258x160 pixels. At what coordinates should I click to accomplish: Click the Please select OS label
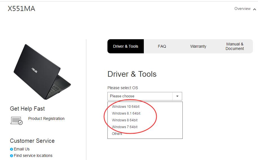click(x=123, y=88)
